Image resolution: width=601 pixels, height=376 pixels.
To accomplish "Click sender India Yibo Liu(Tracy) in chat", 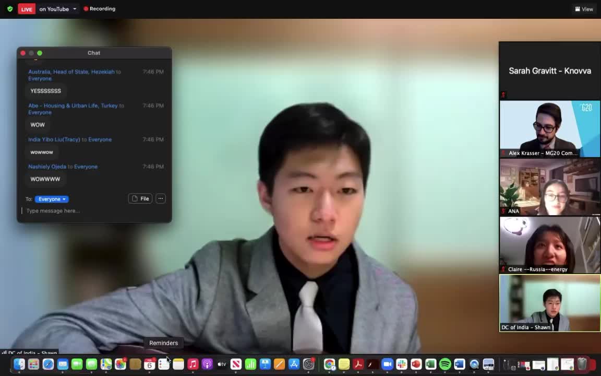I will [54, 139].
